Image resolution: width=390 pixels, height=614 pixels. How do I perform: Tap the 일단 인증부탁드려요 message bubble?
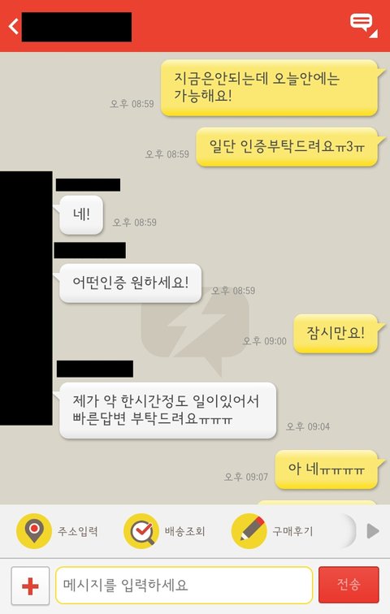(288, 147)
